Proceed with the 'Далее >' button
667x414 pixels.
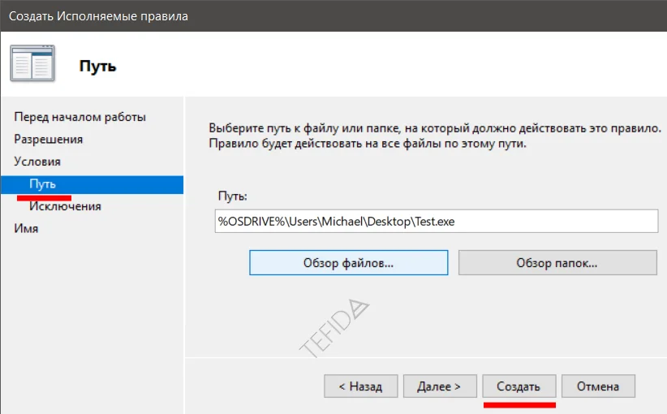coord(439,386)
